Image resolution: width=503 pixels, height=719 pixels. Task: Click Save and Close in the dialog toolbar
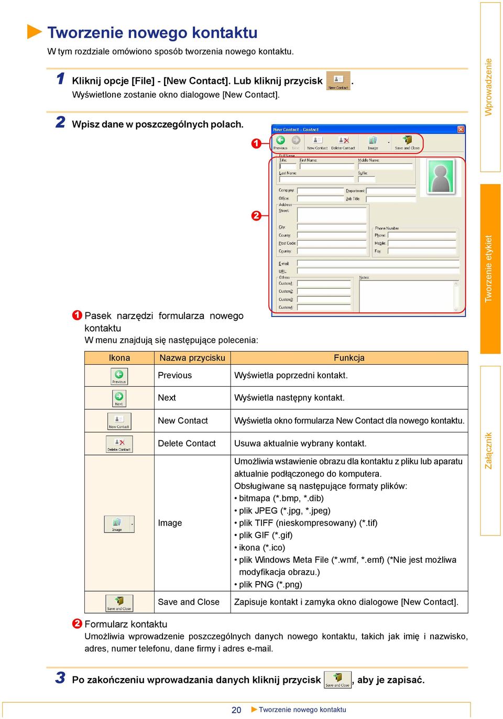407,142
